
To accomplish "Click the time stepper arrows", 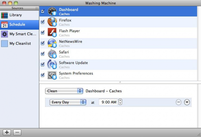I will [x=120, y=102].
